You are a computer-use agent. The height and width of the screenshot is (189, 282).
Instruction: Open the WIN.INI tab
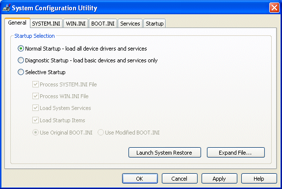coord(76,24)
